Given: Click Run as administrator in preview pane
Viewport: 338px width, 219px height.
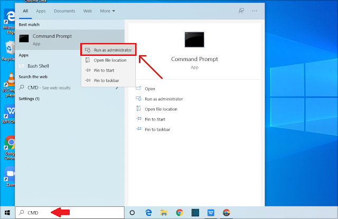Looking at the screenshot, I should pyautogui.click(x=164, y=99).
